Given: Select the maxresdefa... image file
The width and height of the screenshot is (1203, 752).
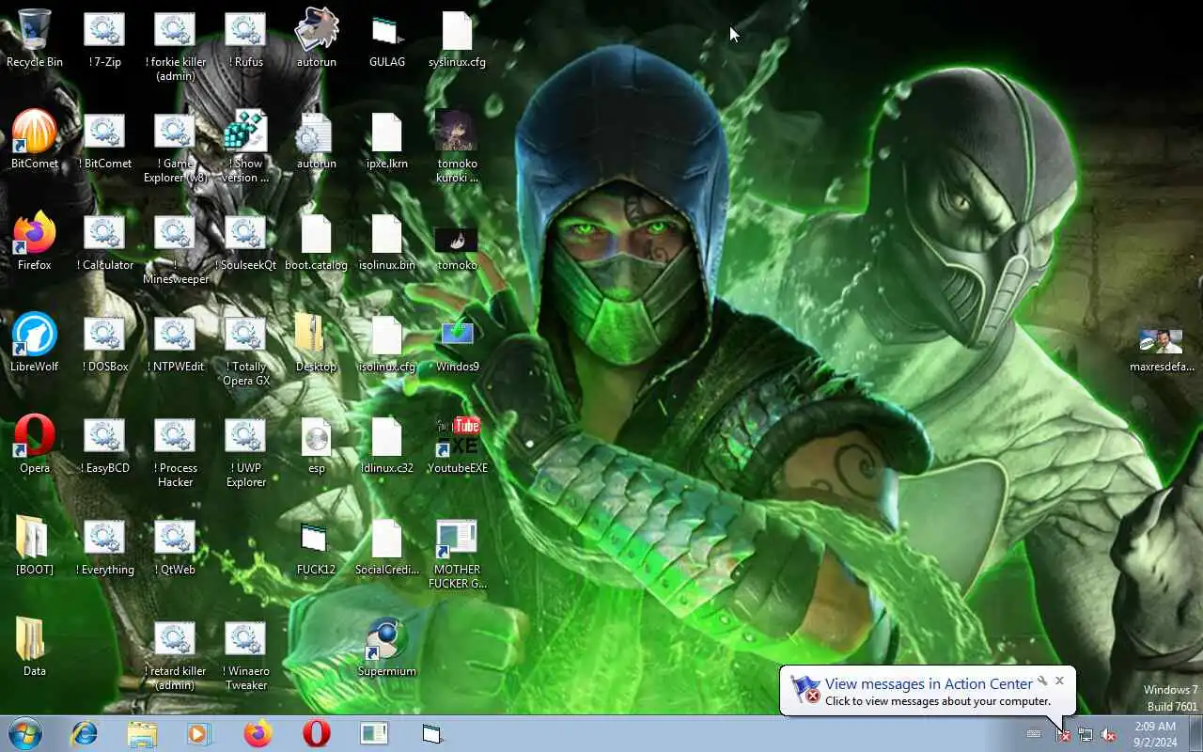Looking at the screenshot, I should pyautogui.click(x=1163, y=350).
